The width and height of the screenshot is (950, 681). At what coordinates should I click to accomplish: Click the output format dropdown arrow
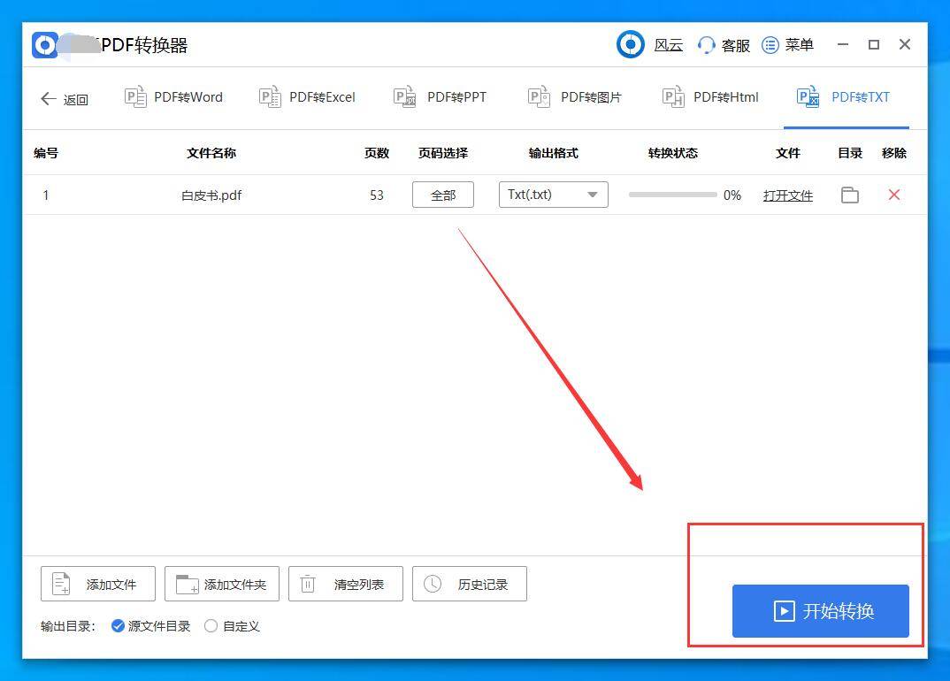click(593, 195)
